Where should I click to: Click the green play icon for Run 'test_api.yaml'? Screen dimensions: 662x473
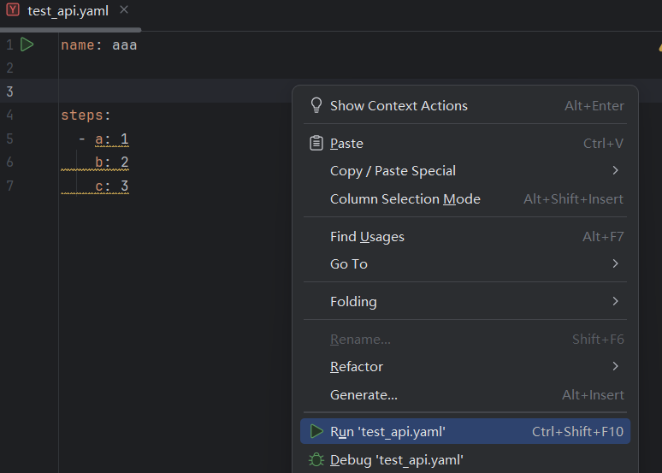pyautogui.click(x=316, y=431)
